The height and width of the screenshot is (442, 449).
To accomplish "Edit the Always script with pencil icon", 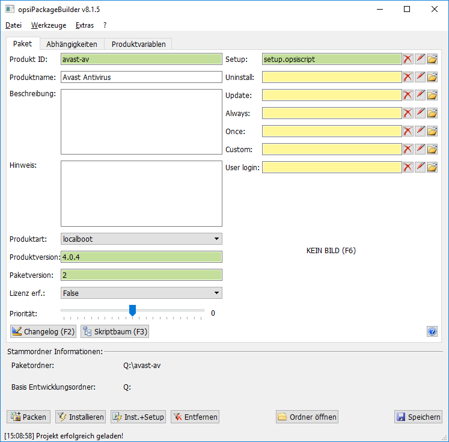I will click(420, 113).
